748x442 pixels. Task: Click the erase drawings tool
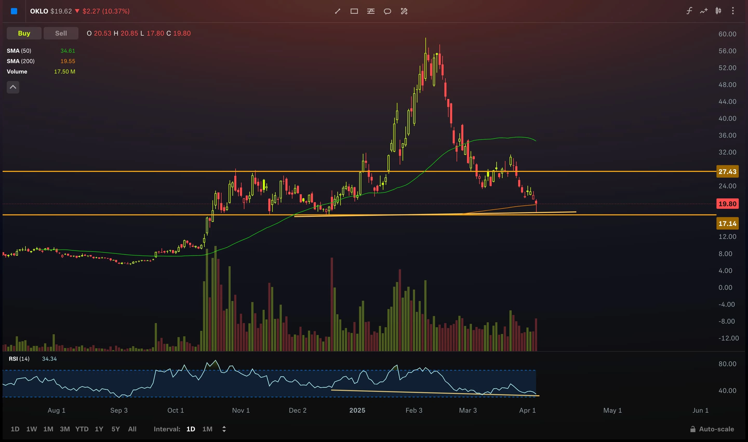pos(404,11)
